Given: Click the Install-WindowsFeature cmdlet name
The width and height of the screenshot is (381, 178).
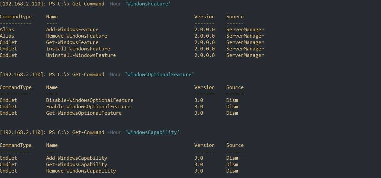Looking at the screenshot, I should [78, 49].
